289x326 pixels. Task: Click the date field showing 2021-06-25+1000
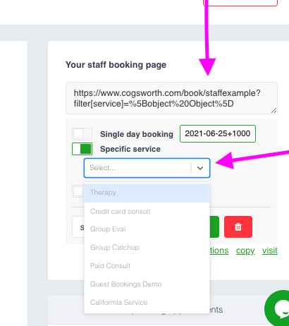[x=218, y=133]
